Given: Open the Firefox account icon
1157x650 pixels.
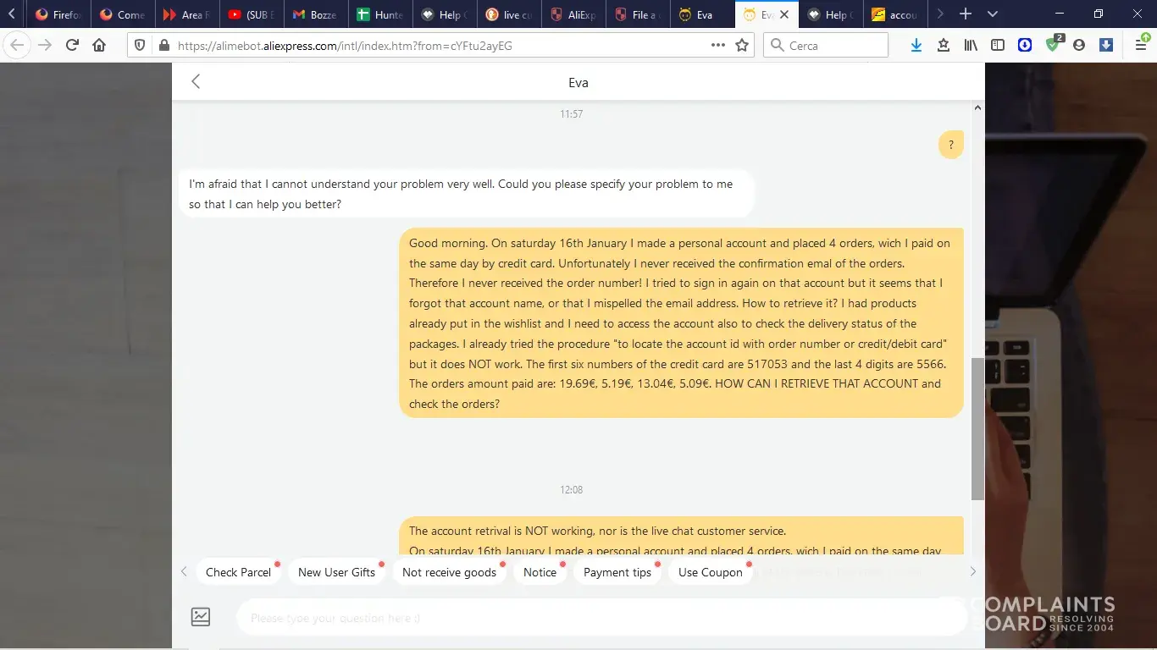Looking at the screenshot, I should 1079,46.
